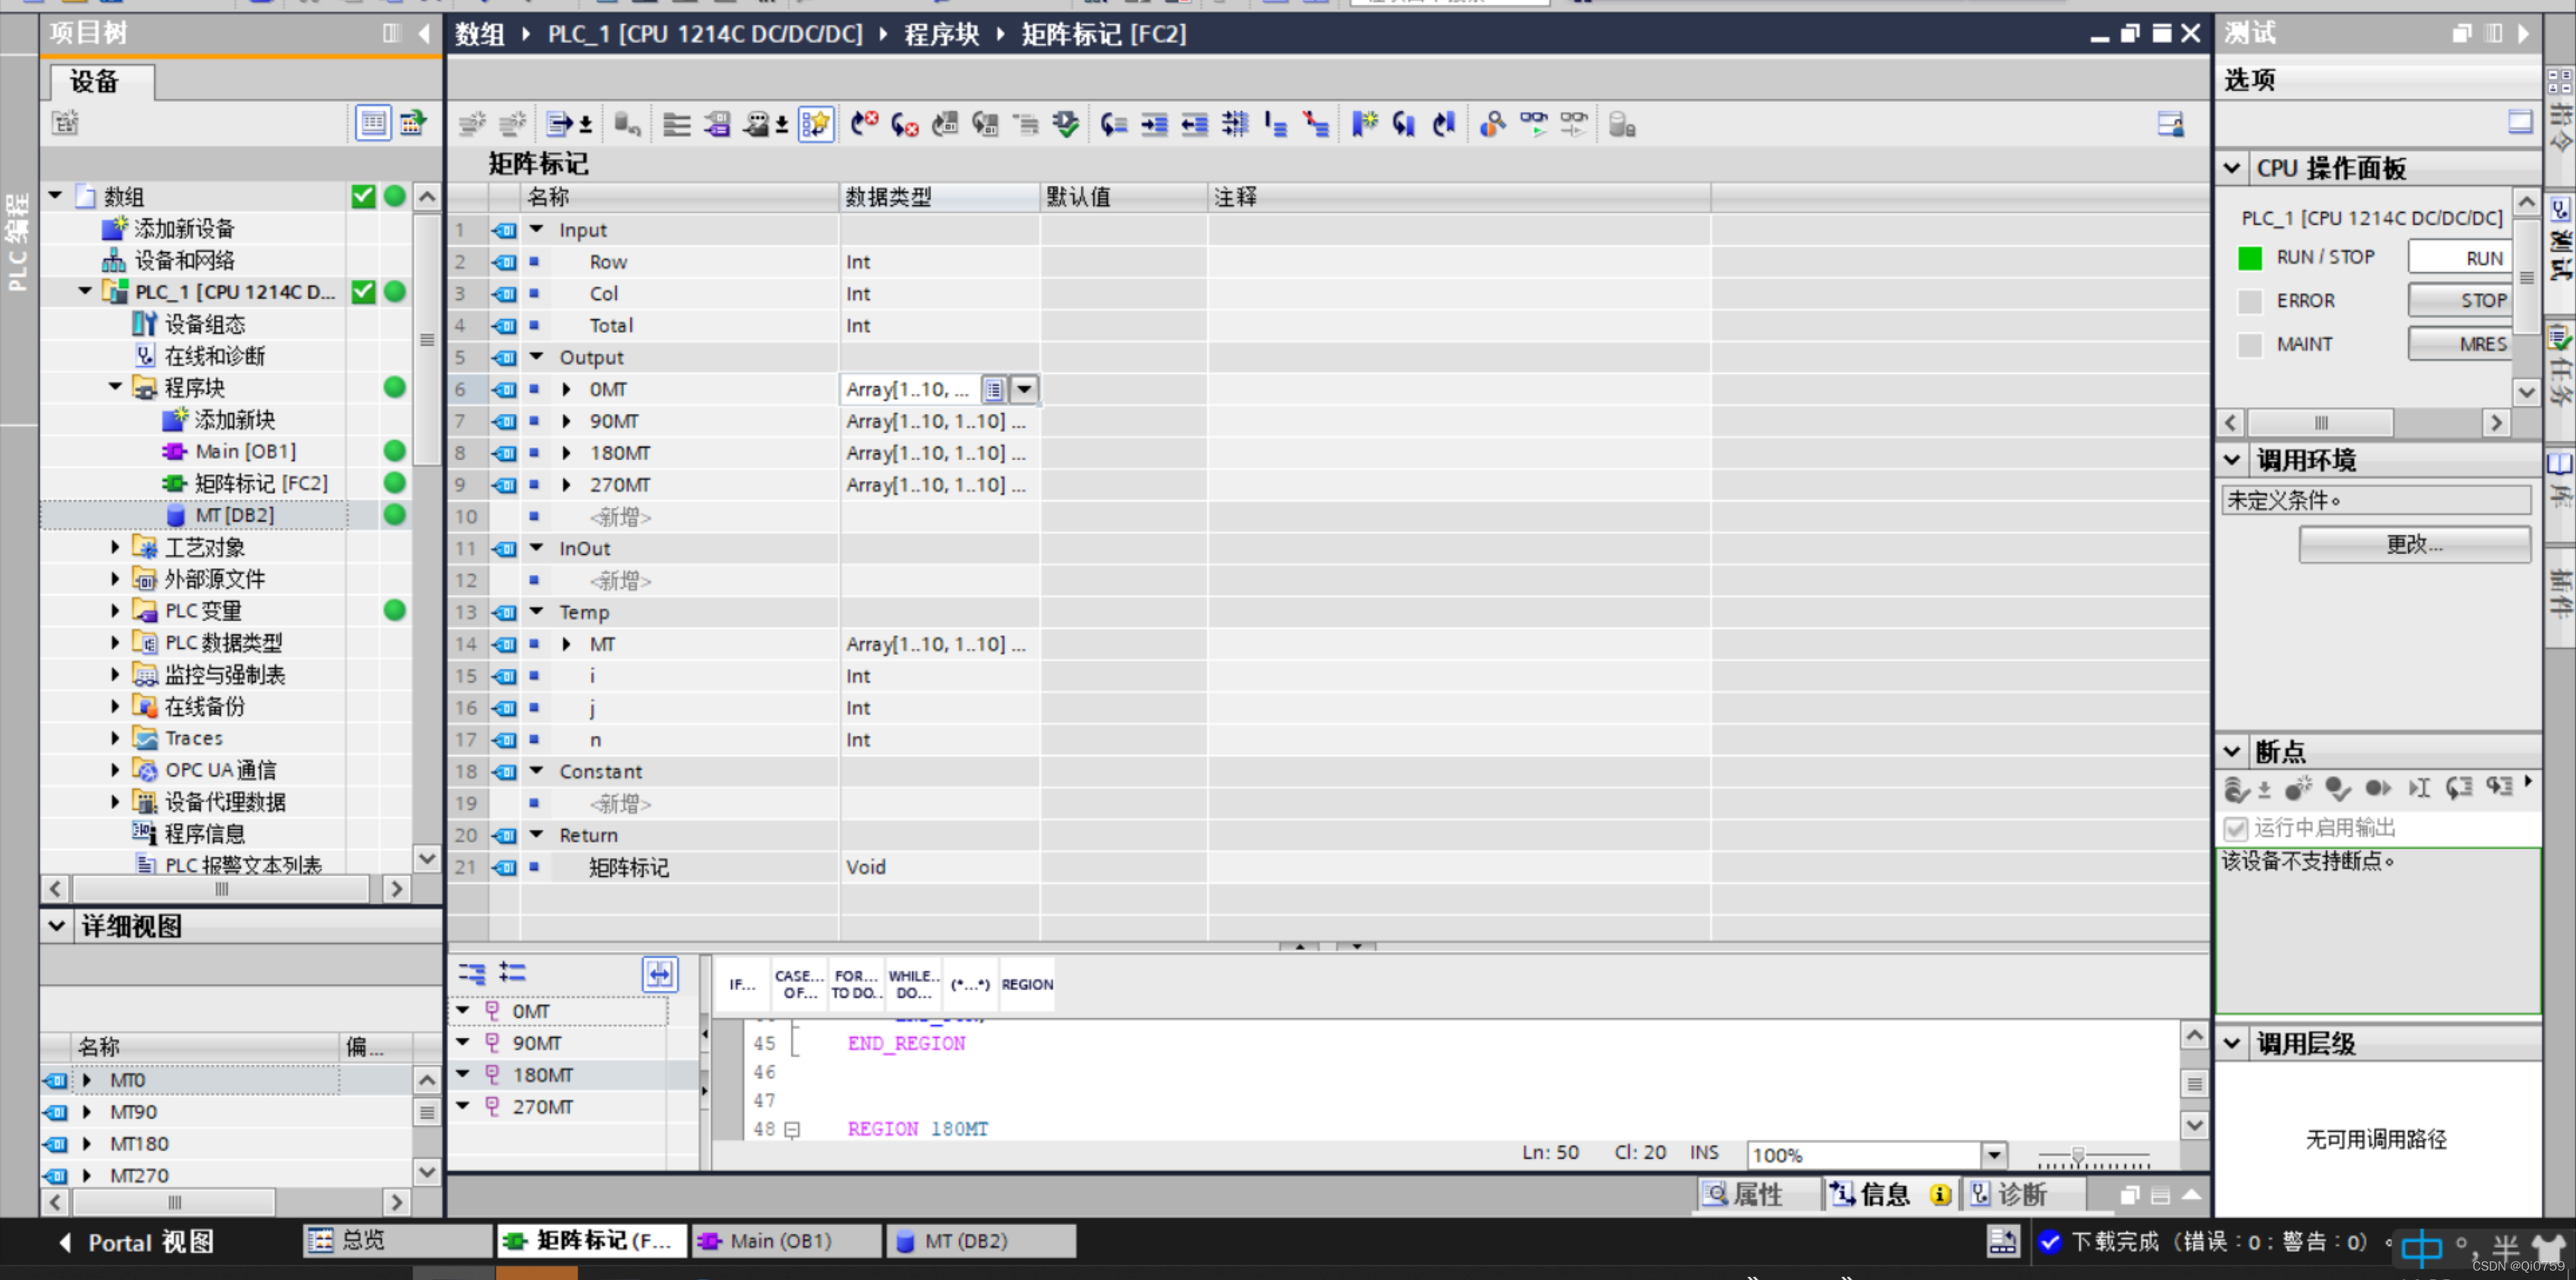Insert a REGION block snippet
2576x1280 pixels.
(1027, 984)
